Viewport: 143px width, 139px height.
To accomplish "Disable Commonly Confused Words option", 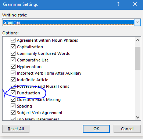I will click(13, 53).
